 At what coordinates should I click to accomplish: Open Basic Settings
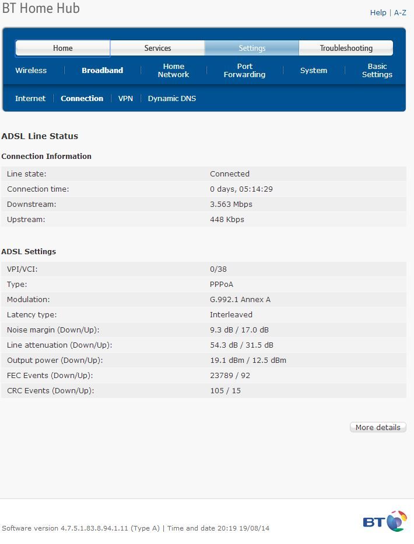coord(377,71)
